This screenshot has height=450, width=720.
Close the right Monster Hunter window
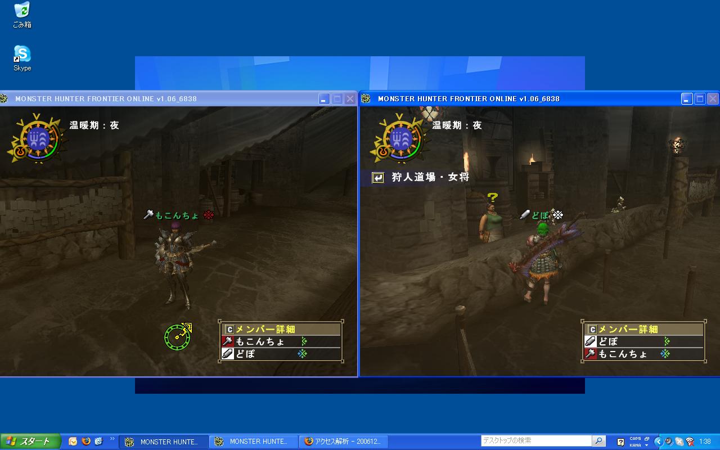click(713, 99)
